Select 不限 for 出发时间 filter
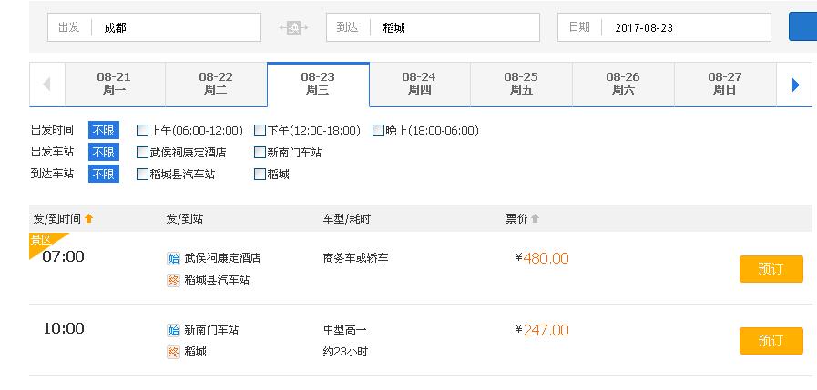817x390 pixels. [x=104, y=131]
